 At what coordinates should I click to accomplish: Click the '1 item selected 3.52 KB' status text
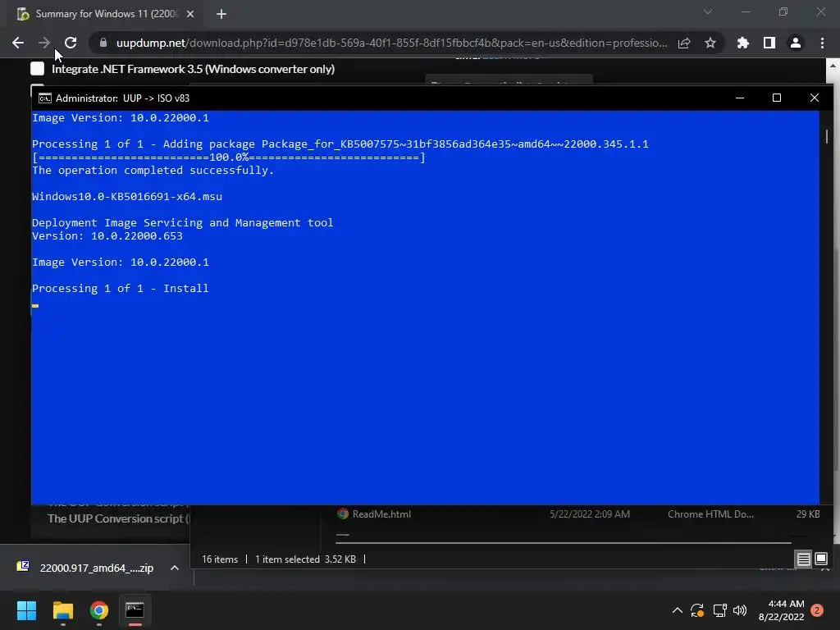point(305,559)
